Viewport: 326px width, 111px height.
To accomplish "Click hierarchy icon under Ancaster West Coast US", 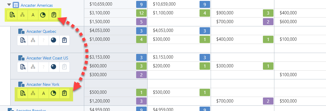I will [33, 67].
